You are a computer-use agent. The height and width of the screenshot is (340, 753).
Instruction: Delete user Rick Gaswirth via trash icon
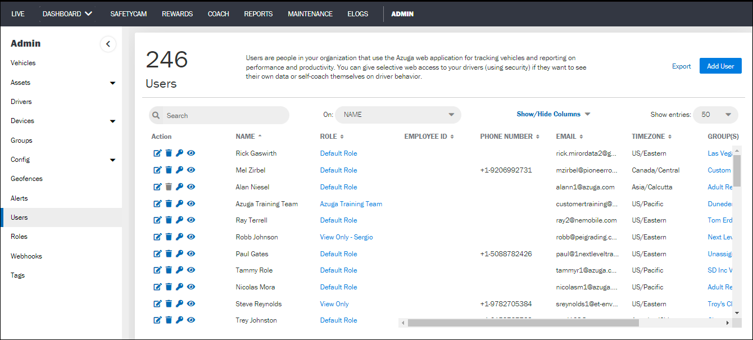[169, 153]
